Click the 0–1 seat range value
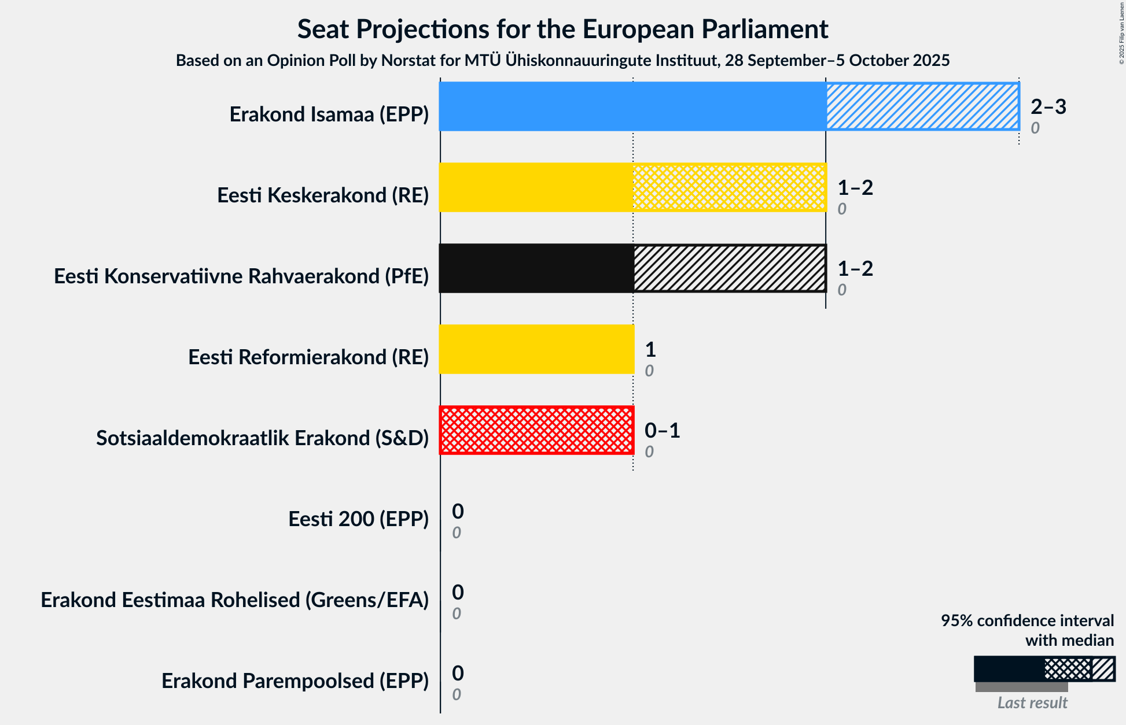 [x=662, y=431]
